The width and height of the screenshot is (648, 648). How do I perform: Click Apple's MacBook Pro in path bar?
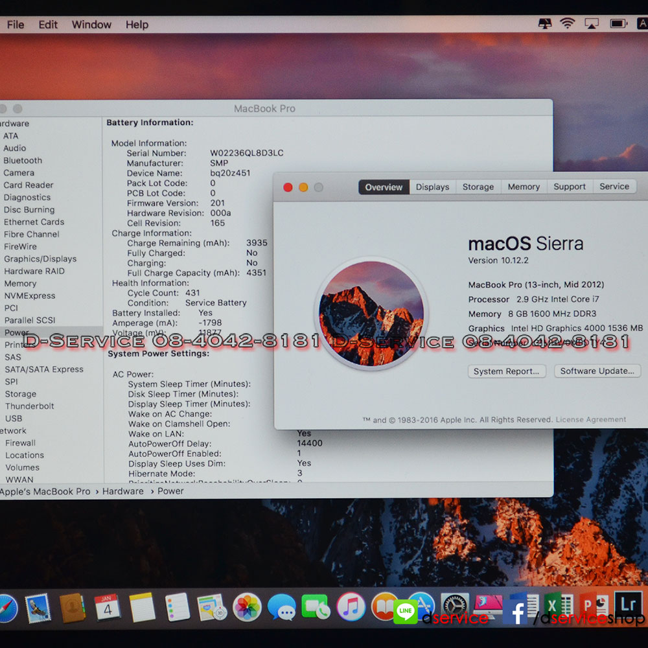(x=45, y=491)
